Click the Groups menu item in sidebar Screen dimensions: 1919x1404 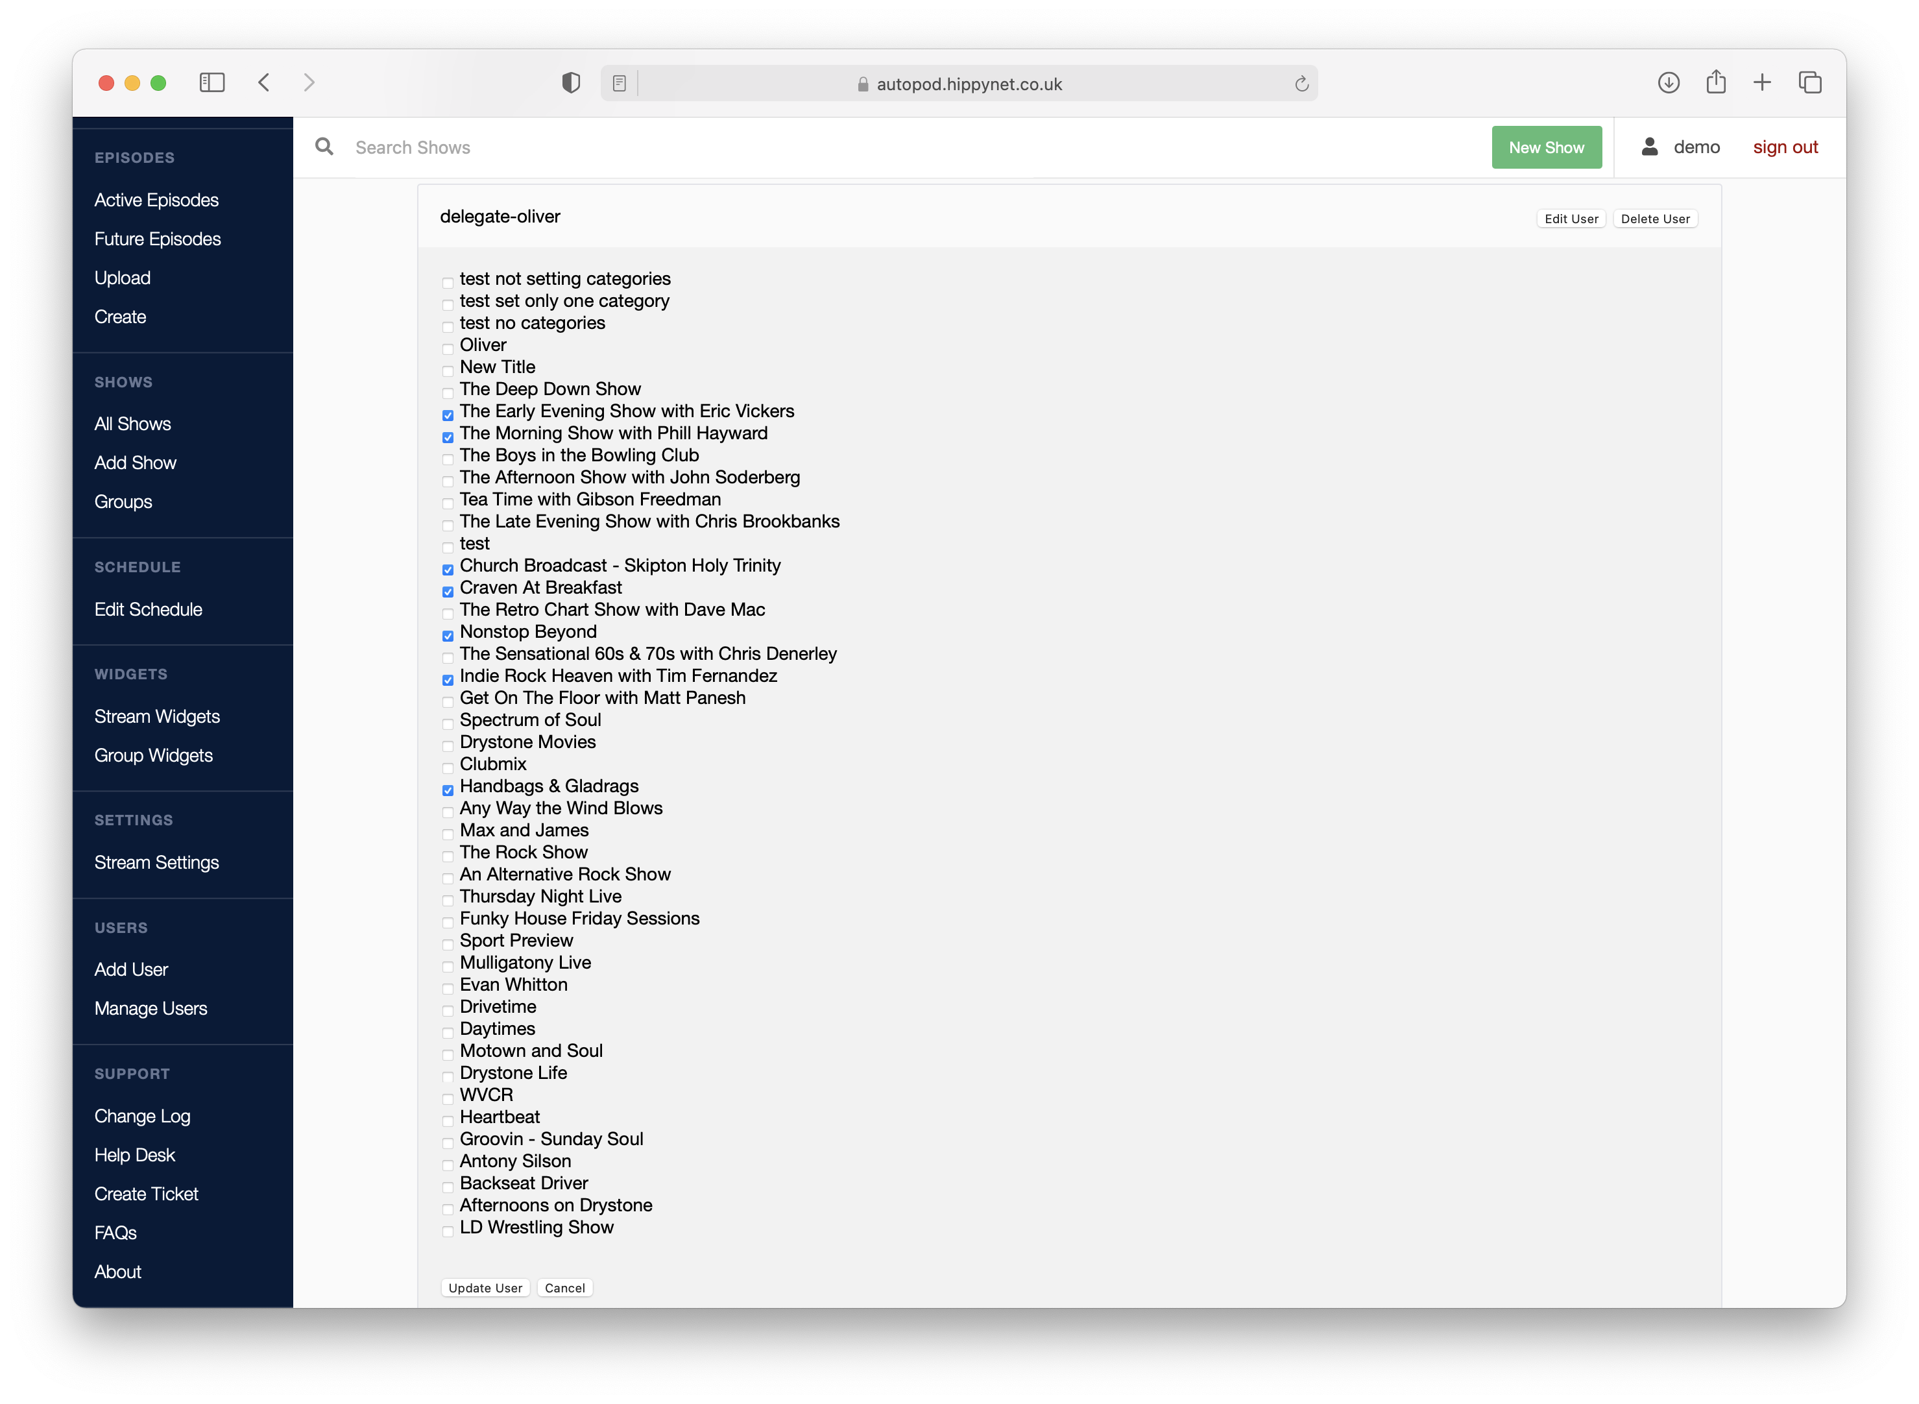[x=124, y=500]
